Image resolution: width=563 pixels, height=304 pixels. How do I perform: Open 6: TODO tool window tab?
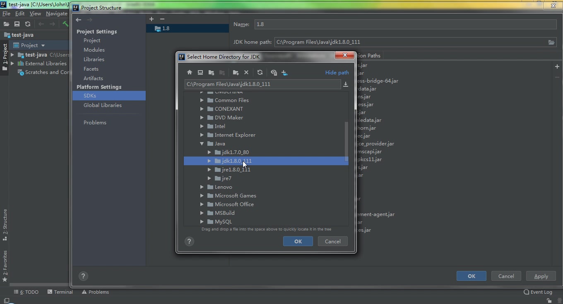[x=26, y=292]
